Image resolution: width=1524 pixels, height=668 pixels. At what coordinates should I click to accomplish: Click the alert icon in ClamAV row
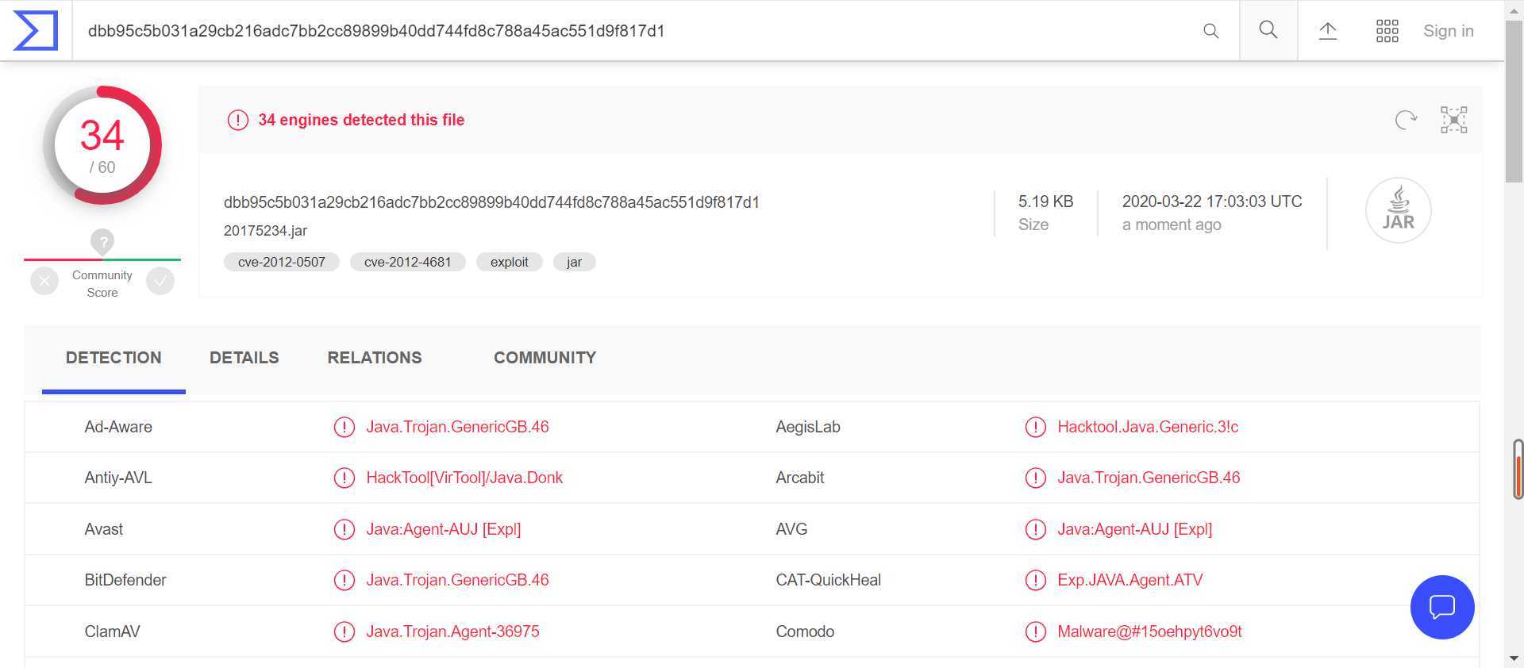click(344, 632)
